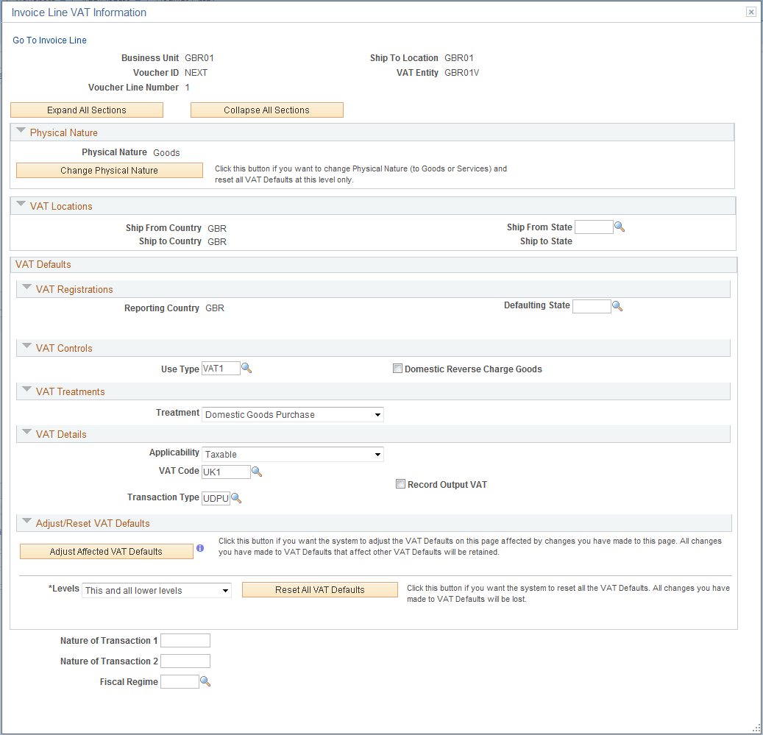Click the info icon beside Adjust Affected VAT Defaults
Screen dimensions: 763x735
200,547
